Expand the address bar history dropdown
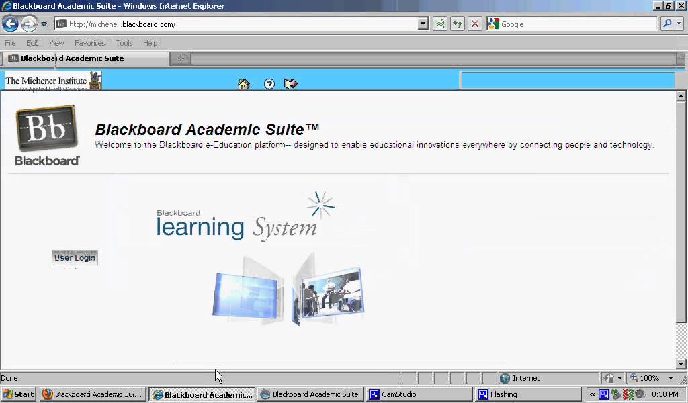Screen dimensions: 688x403 click(x=423, y=24)
